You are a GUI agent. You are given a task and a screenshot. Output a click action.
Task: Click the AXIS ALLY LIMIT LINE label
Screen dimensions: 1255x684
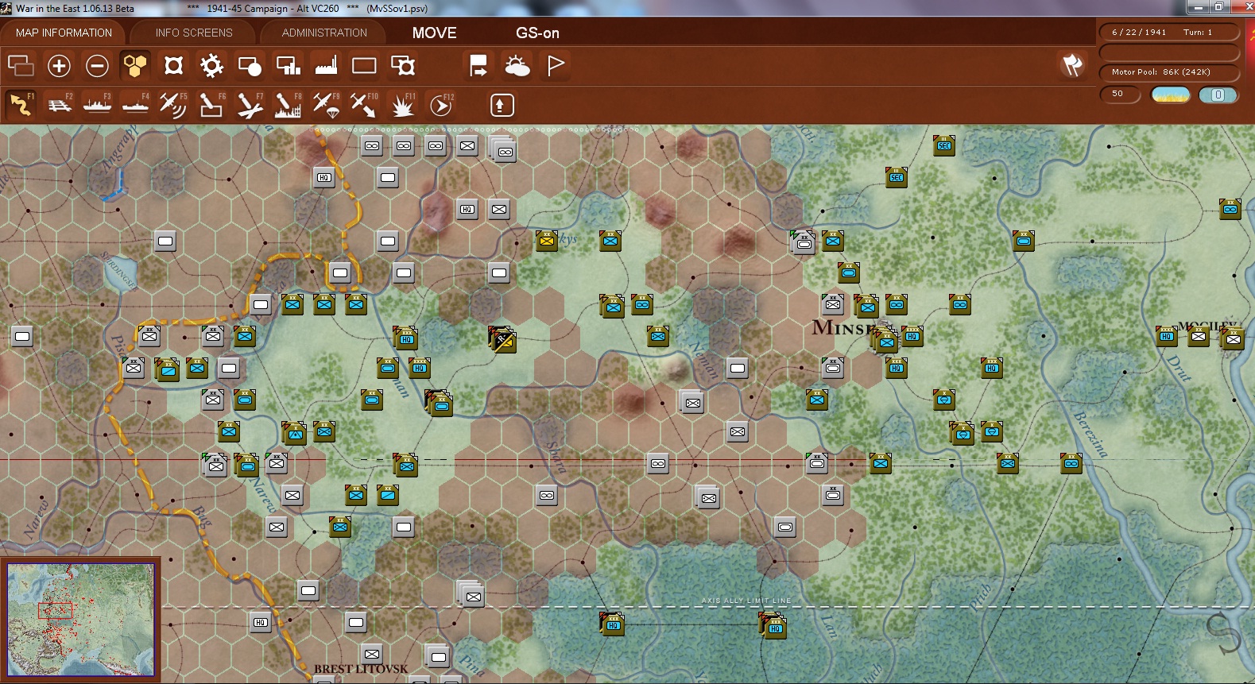click(746, 601)
